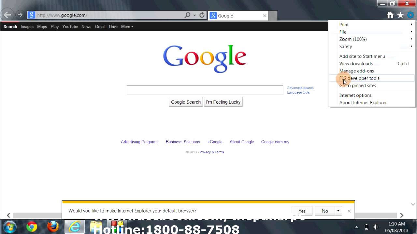Click No on default browser prompt
417x234 pixels.
325,211
